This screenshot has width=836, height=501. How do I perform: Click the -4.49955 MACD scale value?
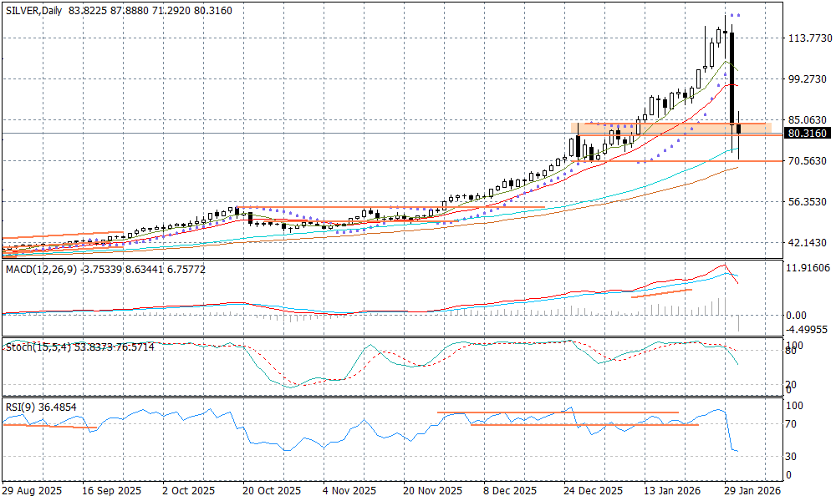click(809, 329)
